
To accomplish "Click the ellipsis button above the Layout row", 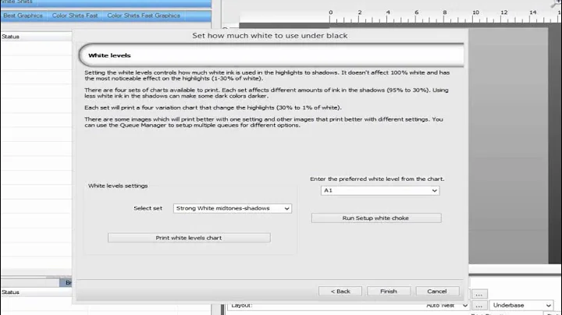I will pyautogui.click(x=478, y=294).
